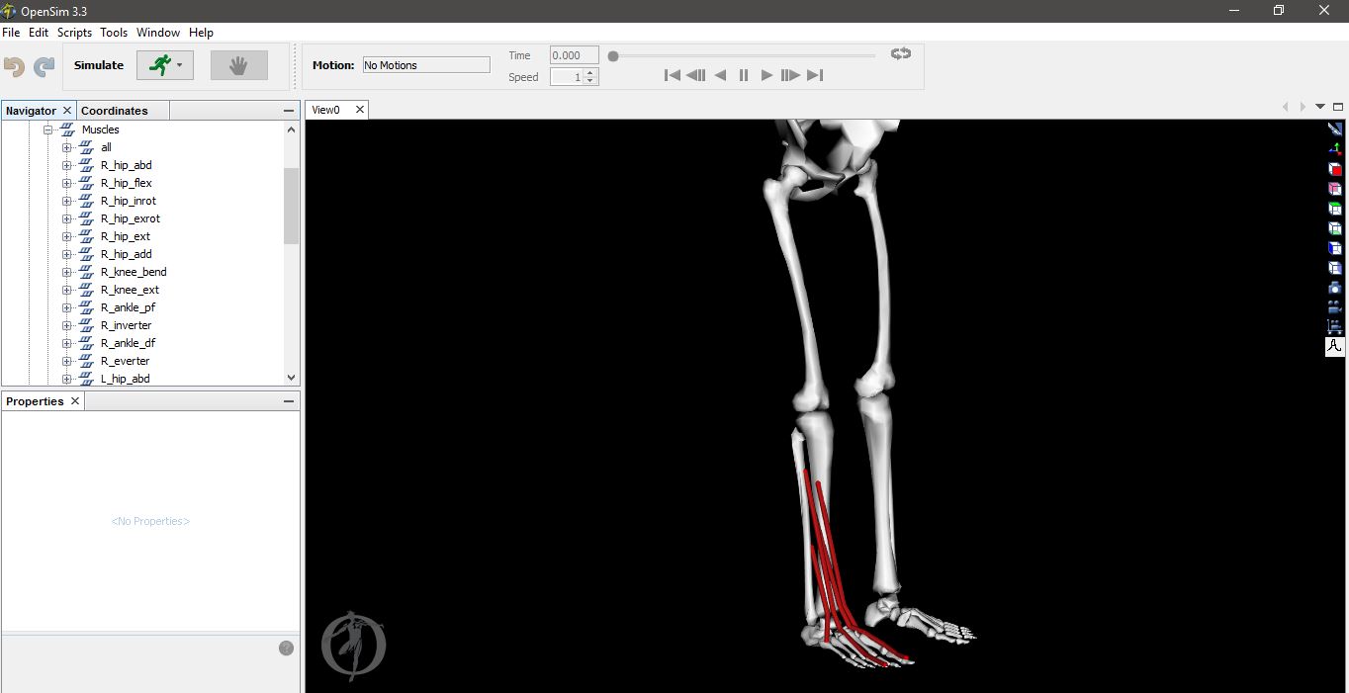Switch to the Coordinates tab
This screenshot has height=693, width=1349.
(x=115, y=111)
